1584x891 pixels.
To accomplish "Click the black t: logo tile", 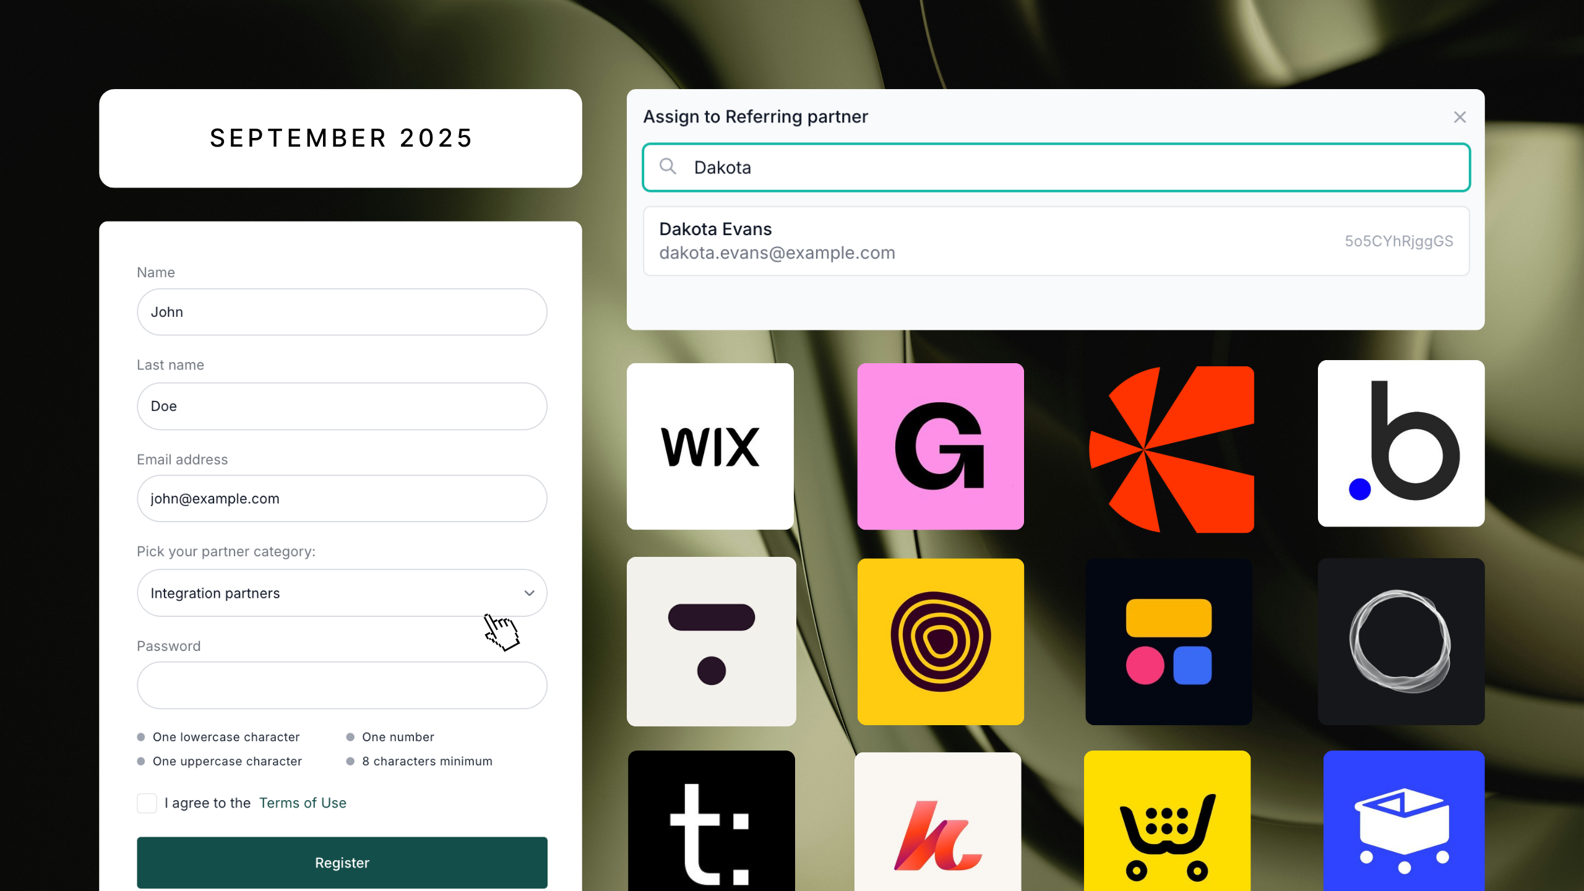I will 711,820.
